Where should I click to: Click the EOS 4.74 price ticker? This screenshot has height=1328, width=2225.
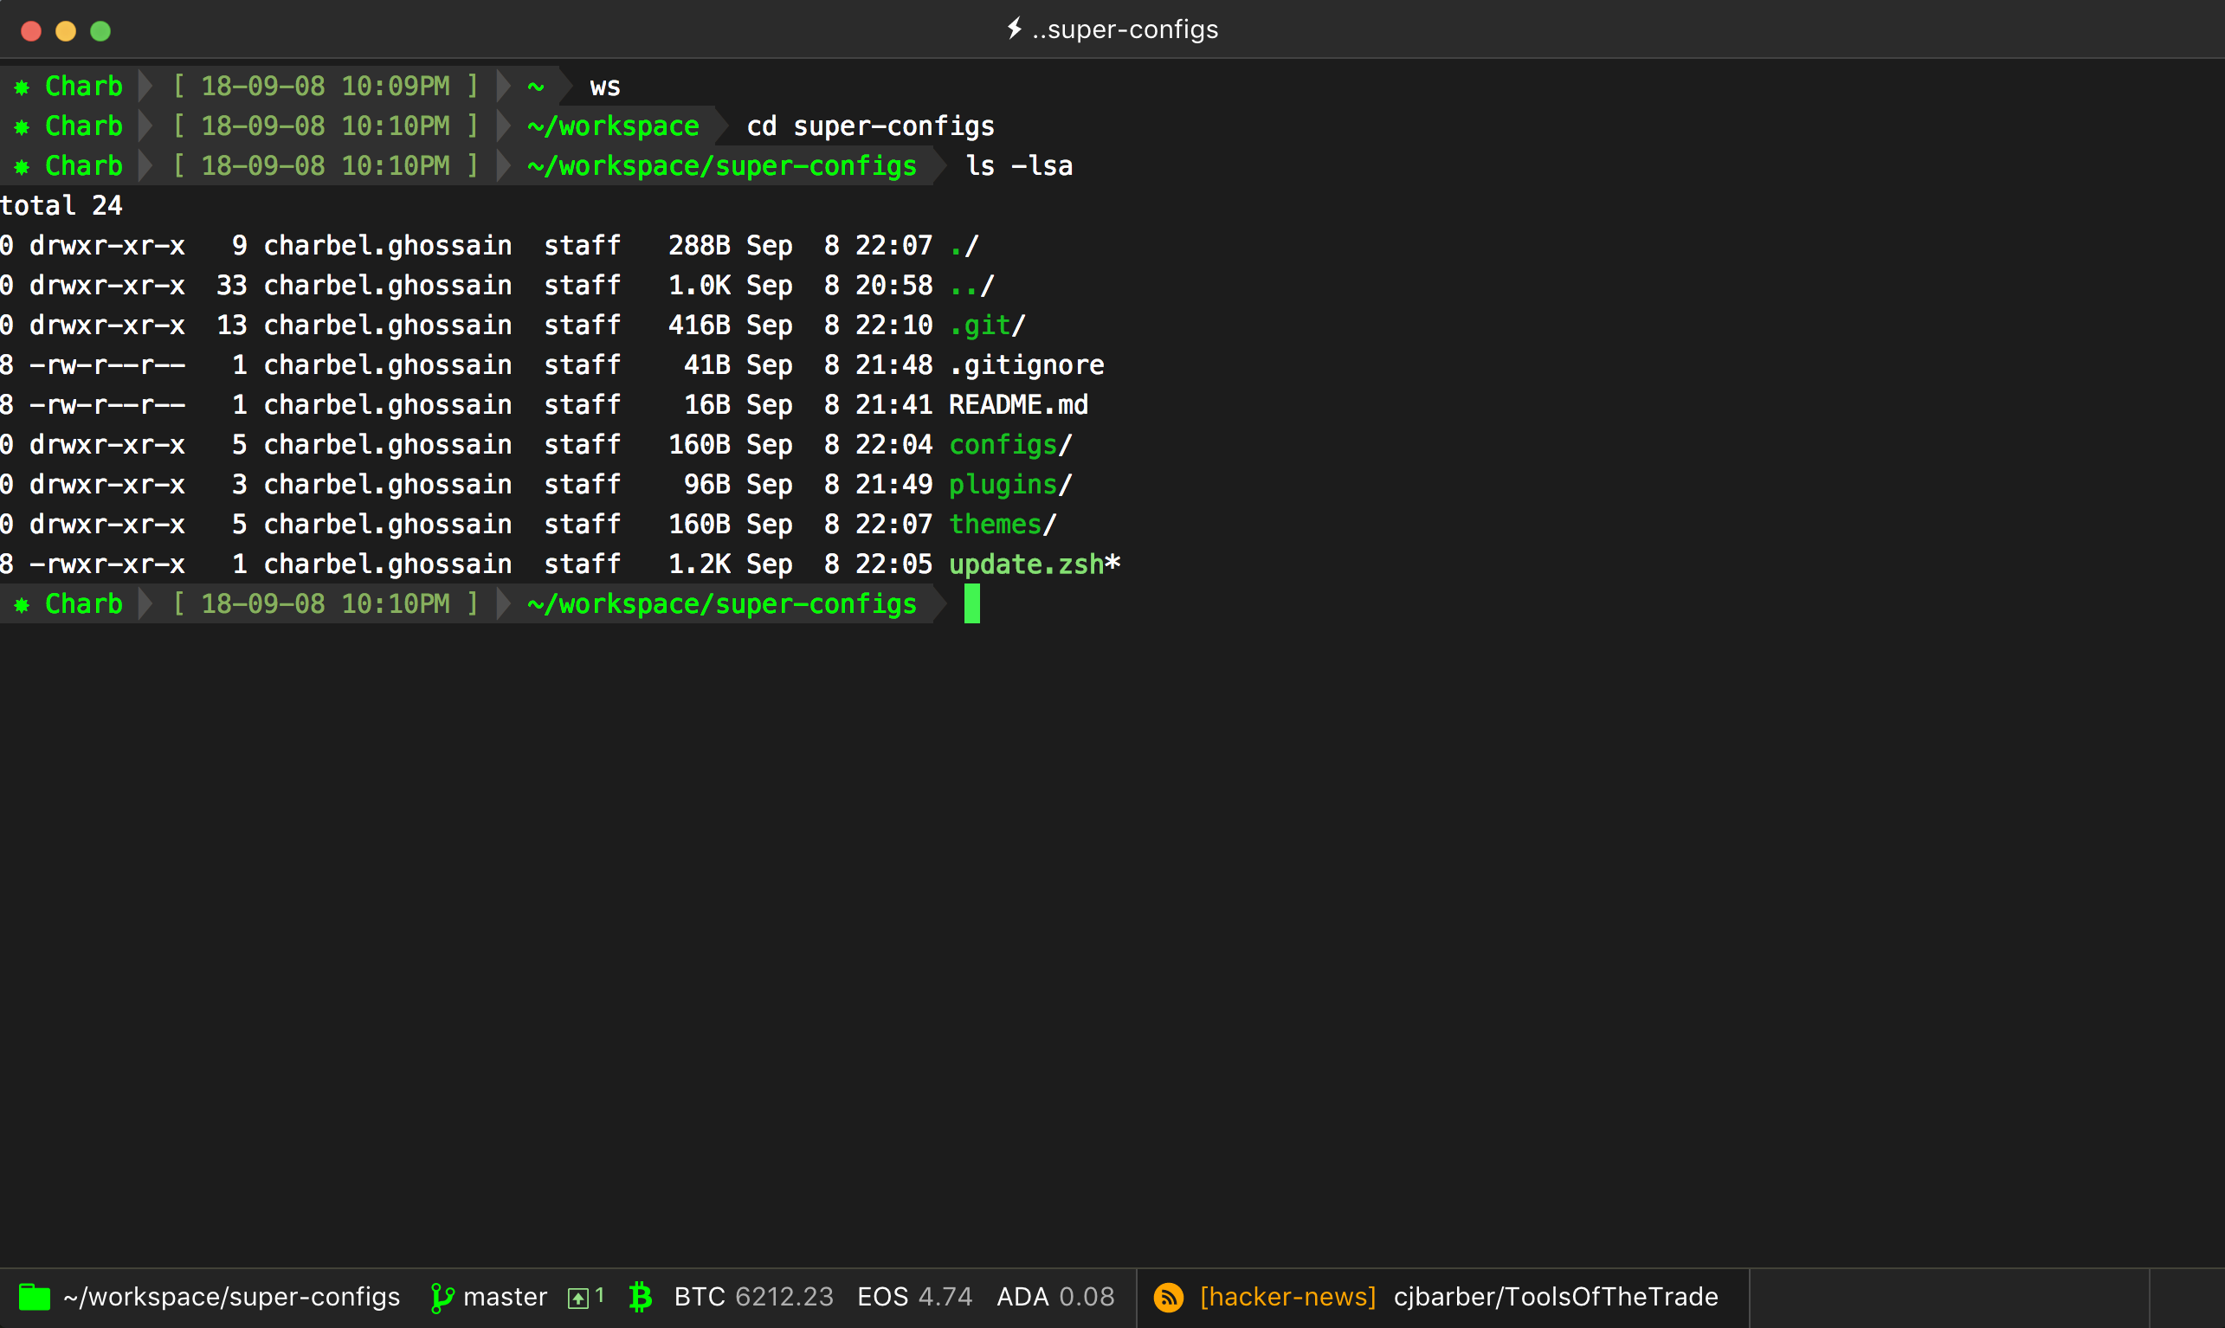click(x=913, y=1297)
